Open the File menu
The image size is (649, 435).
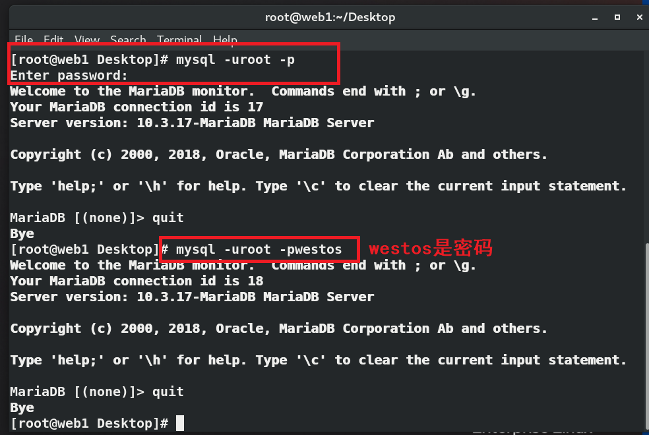tap(24, 40)
